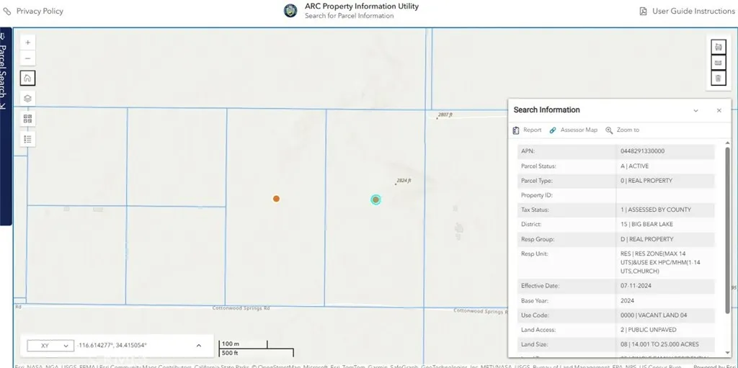Open the Report for the selected parcel
The width and height of the screenshot is (738, 368).
527,130
